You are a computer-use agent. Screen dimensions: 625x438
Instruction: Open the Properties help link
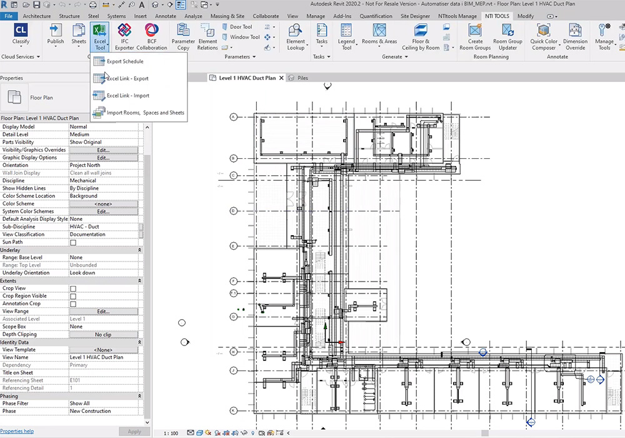[x=17, y=431]
